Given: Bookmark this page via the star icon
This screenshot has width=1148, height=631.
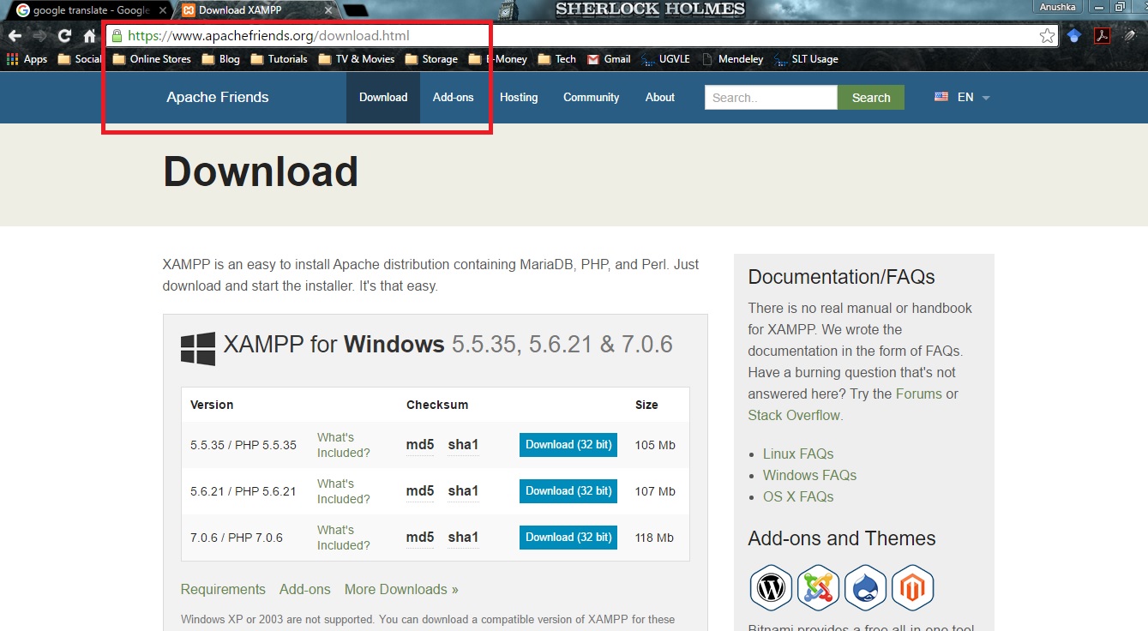Looking at the screenshot, I should tap(1046, 35).
